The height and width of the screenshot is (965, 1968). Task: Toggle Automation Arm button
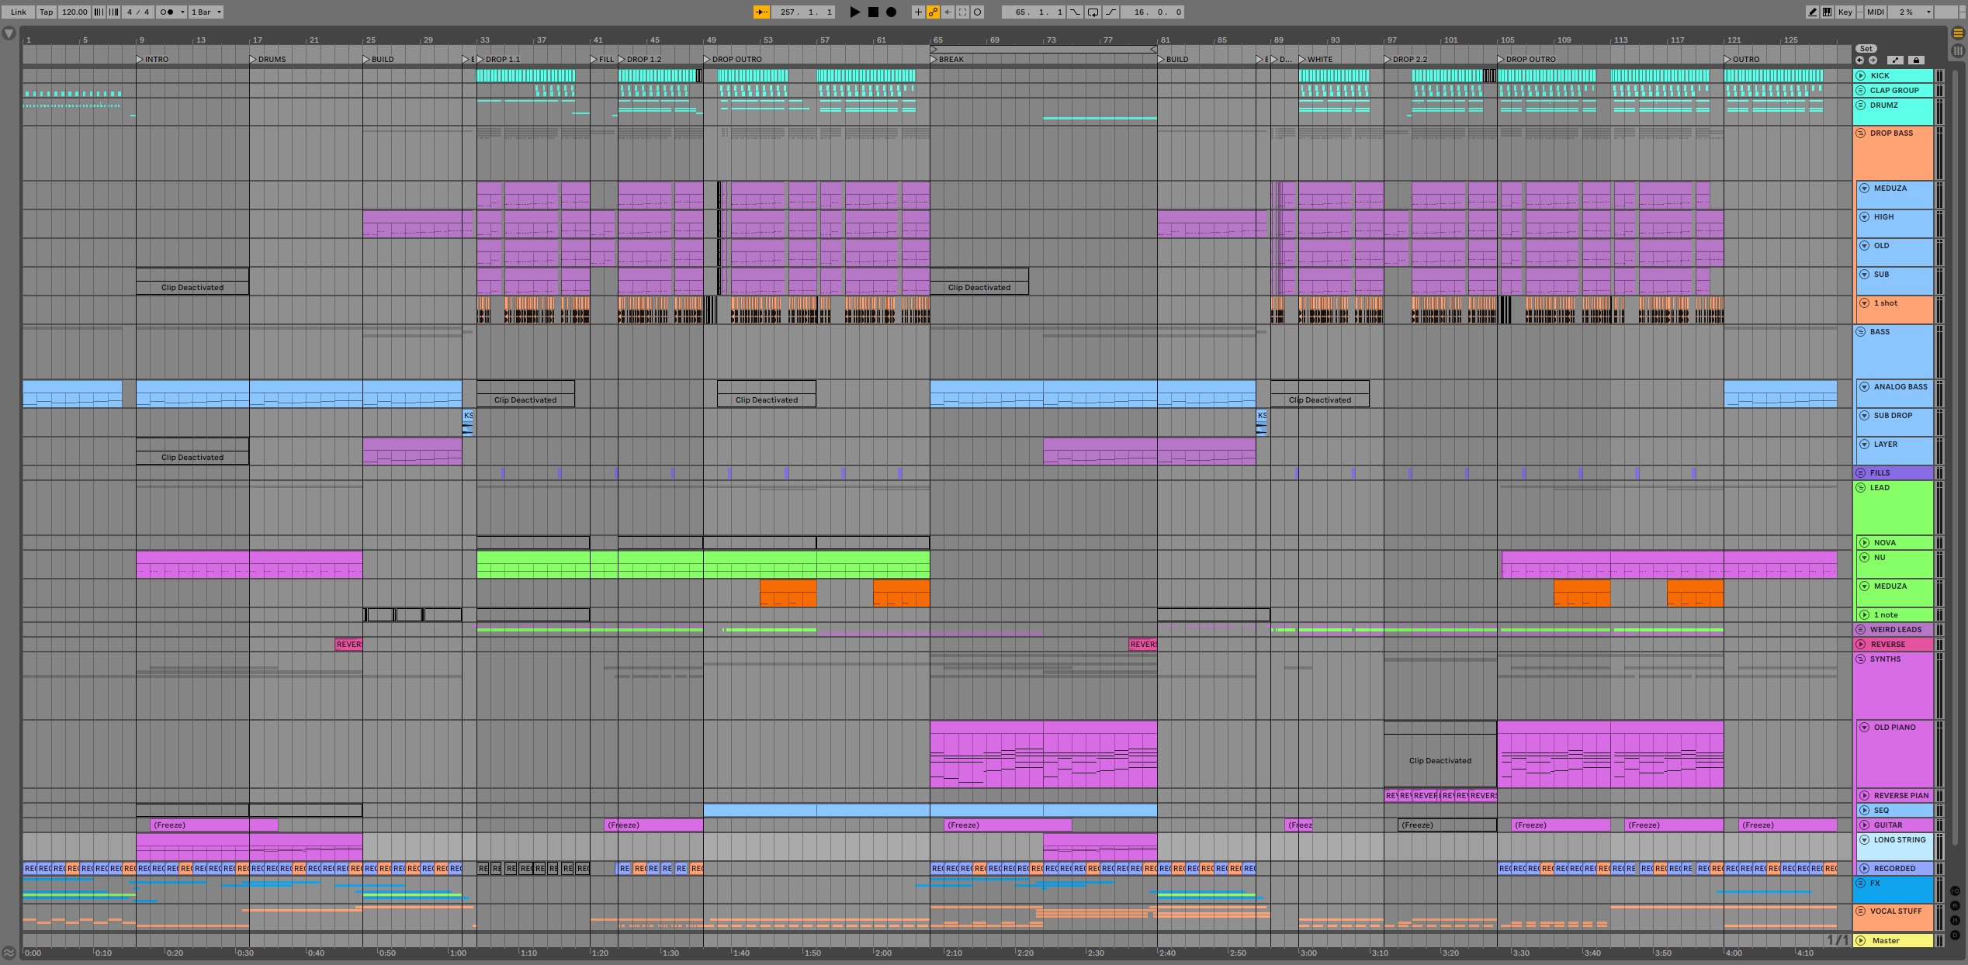pos(933,12)
